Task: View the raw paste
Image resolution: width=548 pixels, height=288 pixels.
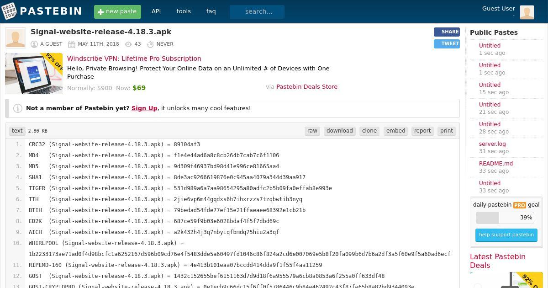Action: point(312,131)
